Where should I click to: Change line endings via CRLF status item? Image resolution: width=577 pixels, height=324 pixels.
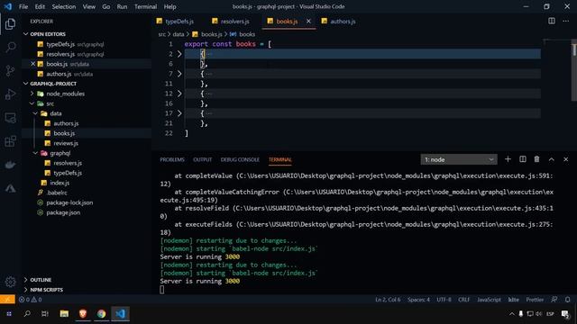(x=463, y=300)
